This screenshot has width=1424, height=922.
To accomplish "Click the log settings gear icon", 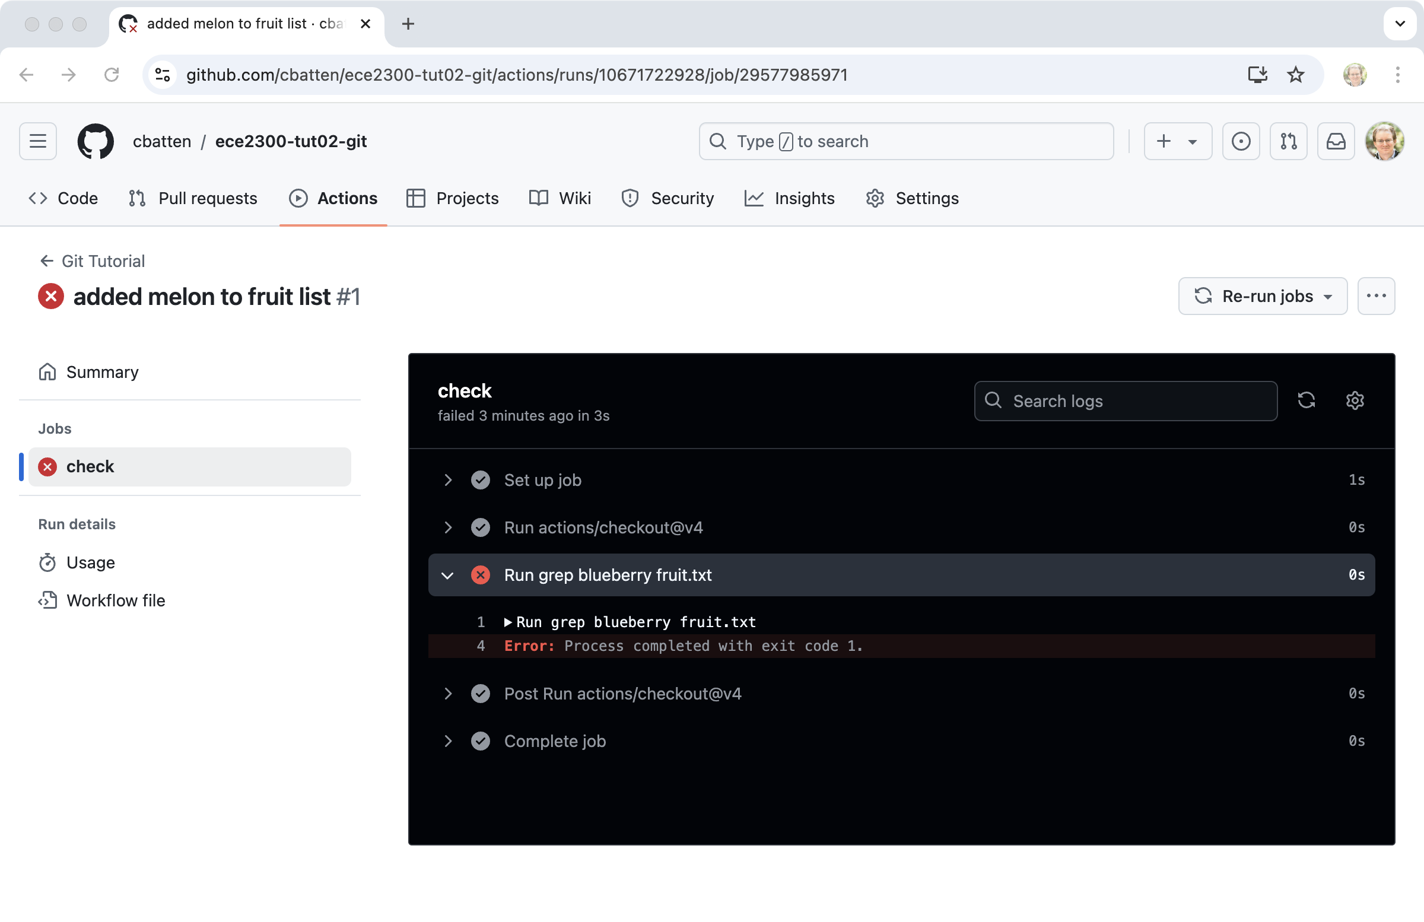I will tap(1355, 400).
